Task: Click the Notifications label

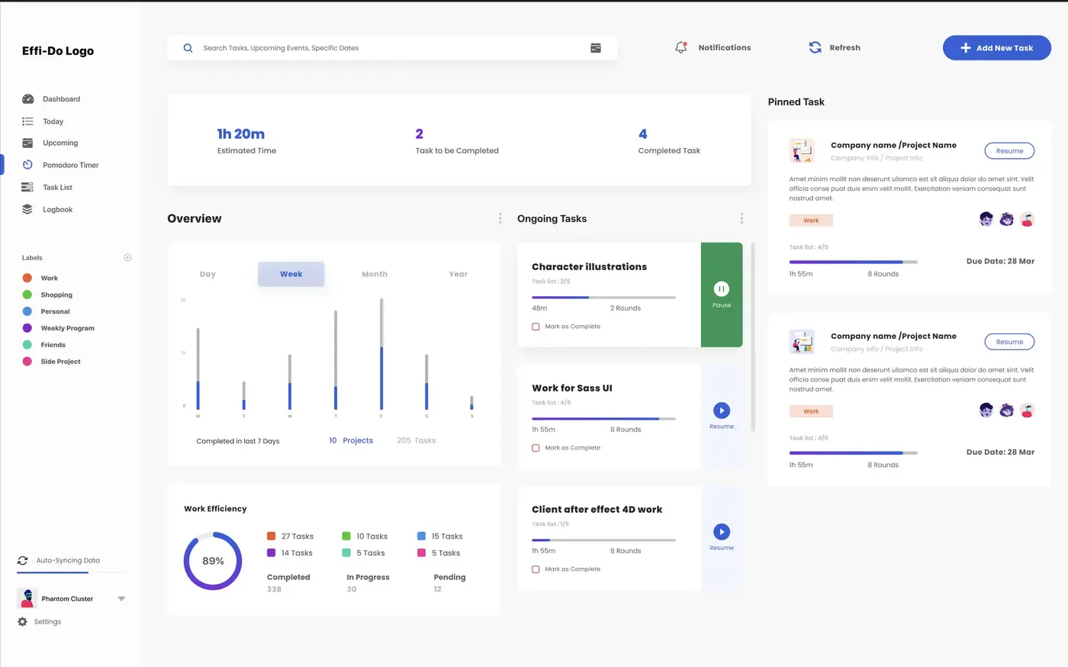Action: pyautogui.click(x=725, y=47)
